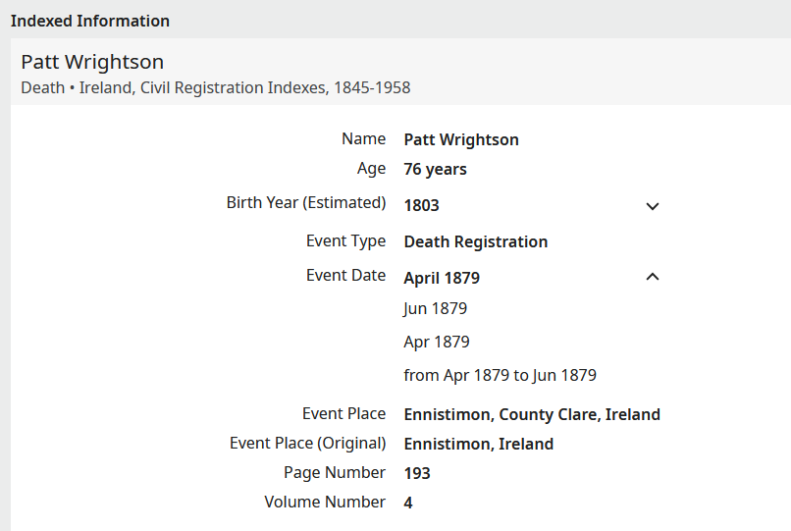Select the Jun 1879 date entry
This screenshot has width=791, height=531.
click(x=435, y=308)
